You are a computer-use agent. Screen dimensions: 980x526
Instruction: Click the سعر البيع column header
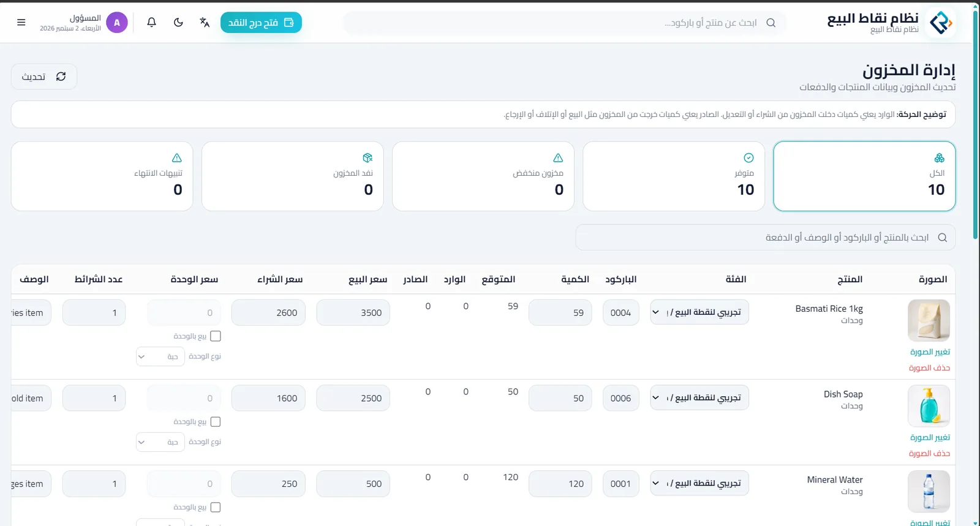(368, 280)
